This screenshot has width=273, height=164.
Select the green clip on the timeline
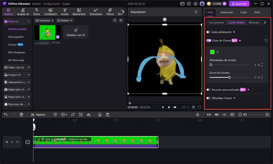[x=96, y=142]
